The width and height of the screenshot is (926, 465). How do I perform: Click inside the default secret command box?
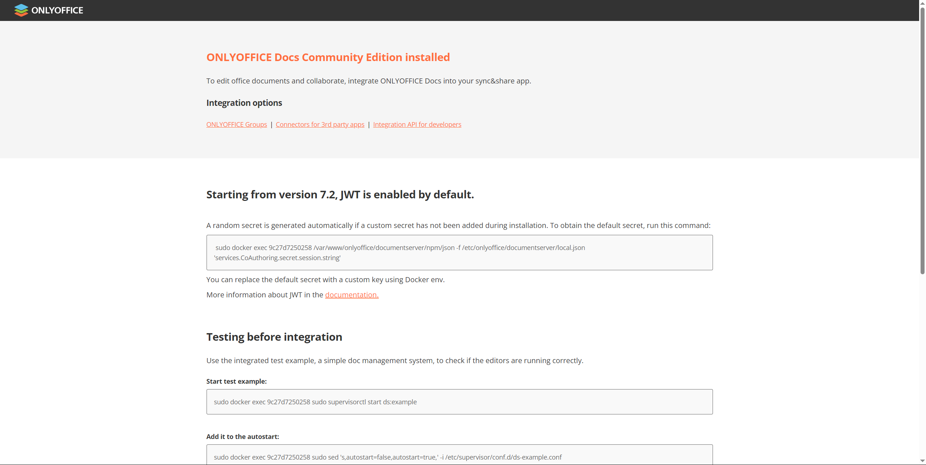coord(459,253)
